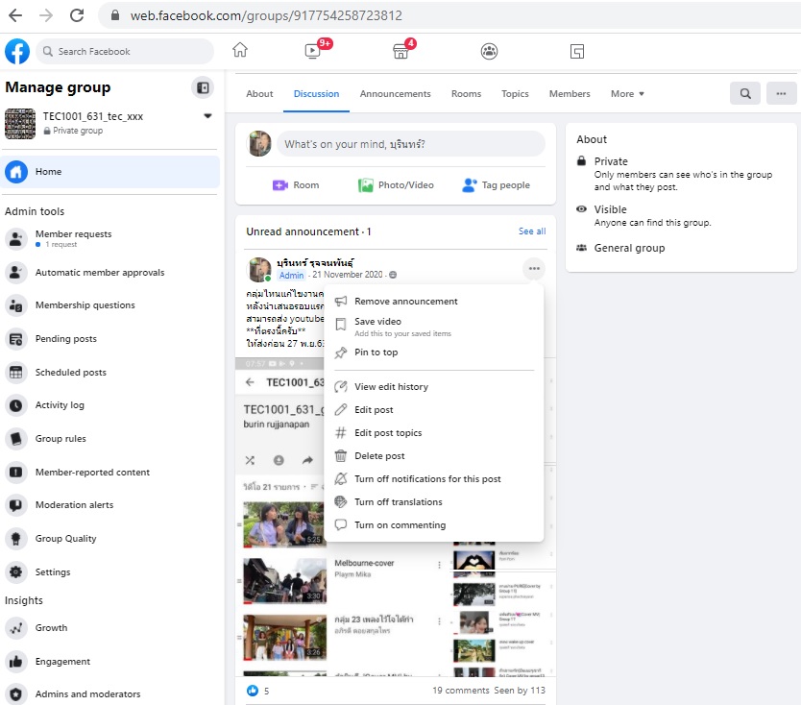Select Remove announcement from the menu
The height and width of the screenshot is (705, 801).
tap(405, 302)
